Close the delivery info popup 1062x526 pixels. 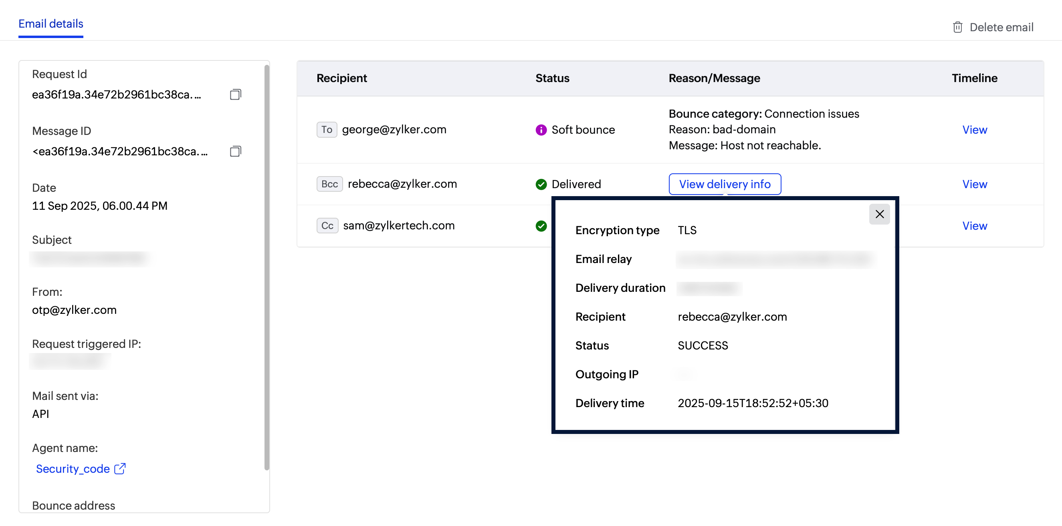[x=879, y=214]
